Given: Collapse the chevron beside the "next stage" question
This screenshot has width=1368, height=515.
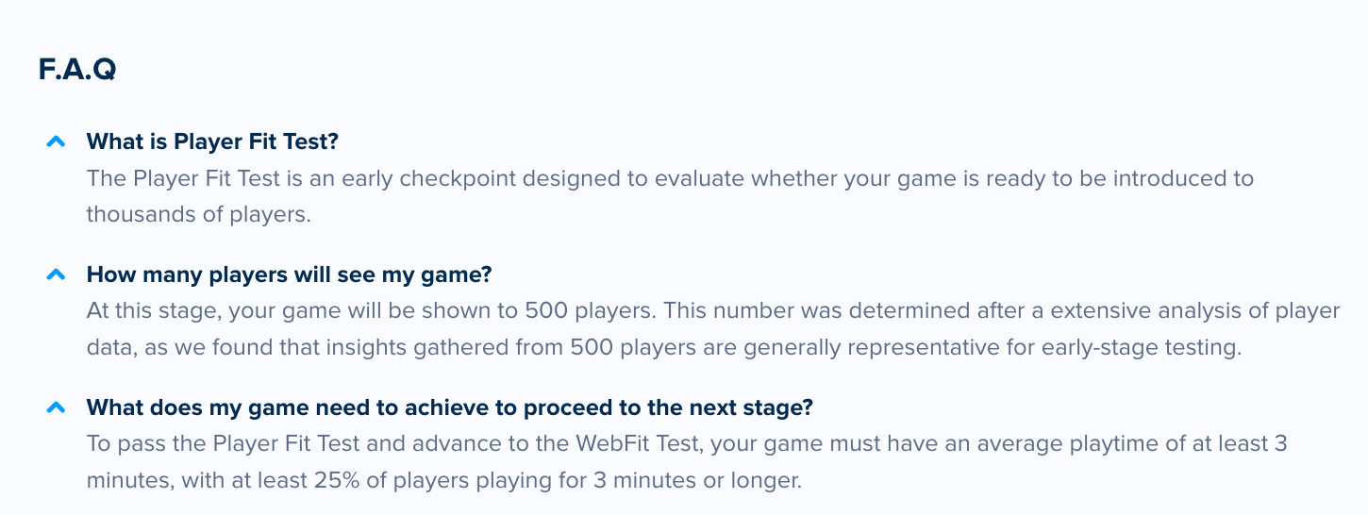Looking at the screenshot, I should coord(56,407).
